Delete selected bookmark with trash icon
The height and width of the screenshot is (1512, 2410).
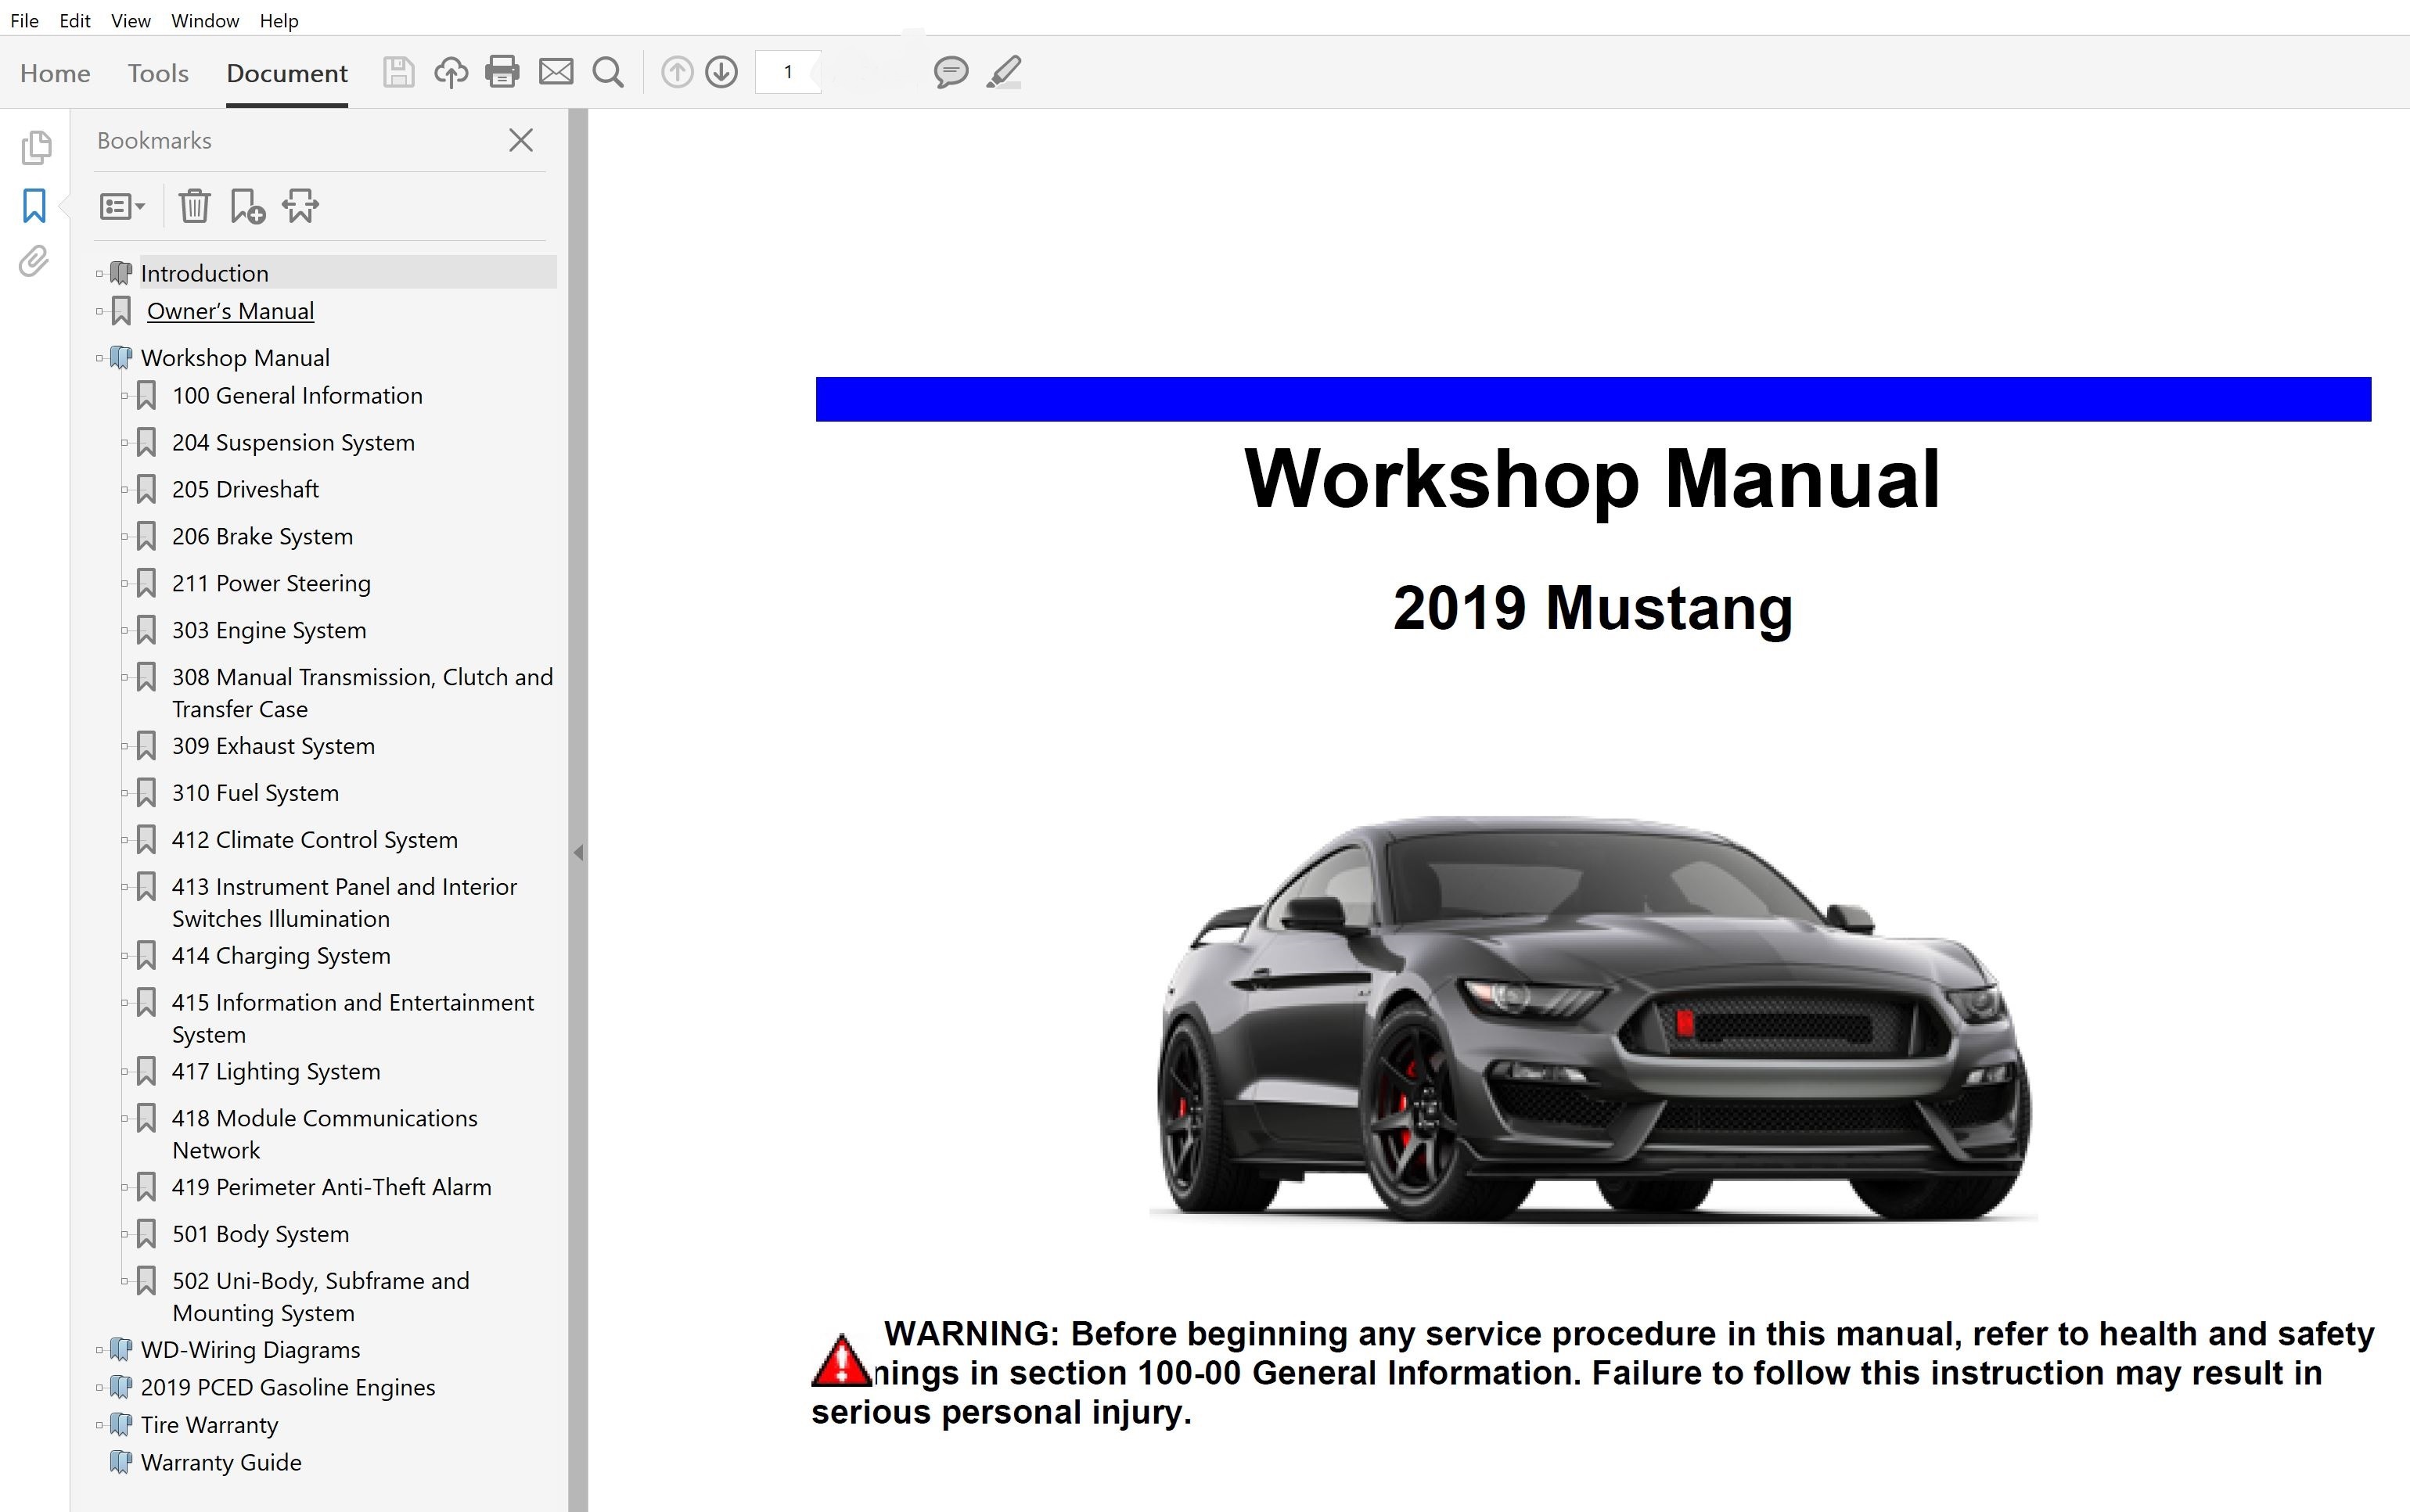194,206
